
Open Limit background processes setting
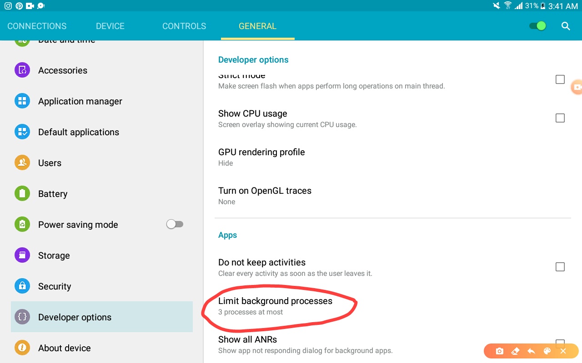393,306
